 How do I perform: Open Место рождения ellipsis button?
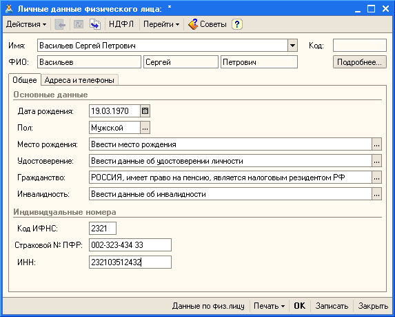coord(376,144)
